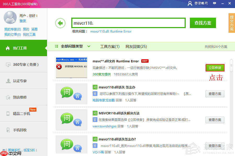Click inside the search input field
Image resolution: width=235 pixels, height=156 pixels.
[x=128, y=23]
